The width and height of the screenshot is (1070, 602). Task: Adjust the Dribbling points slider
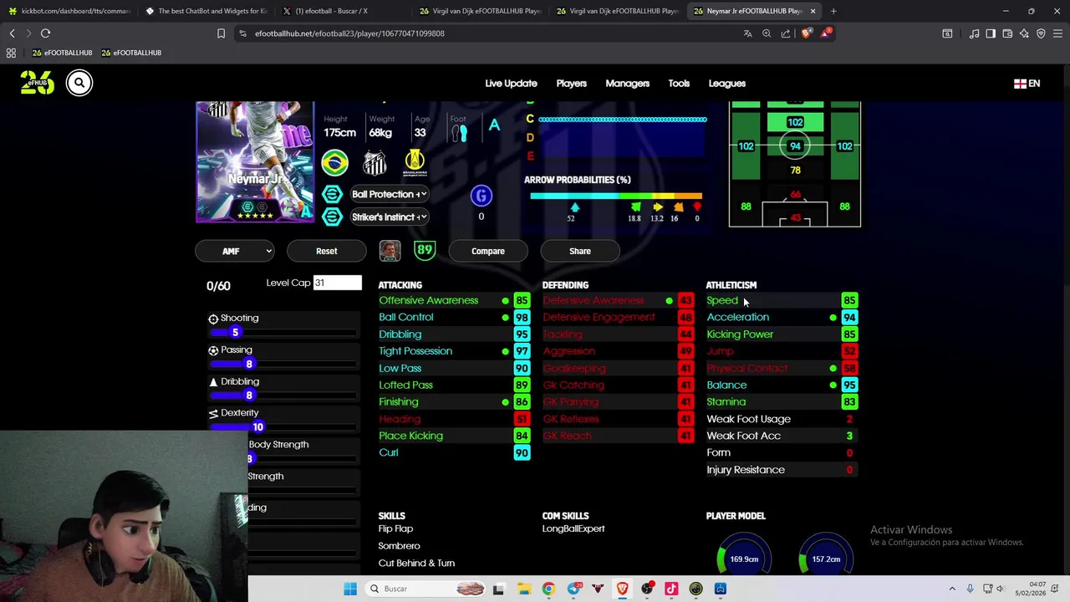pos(283,395)
